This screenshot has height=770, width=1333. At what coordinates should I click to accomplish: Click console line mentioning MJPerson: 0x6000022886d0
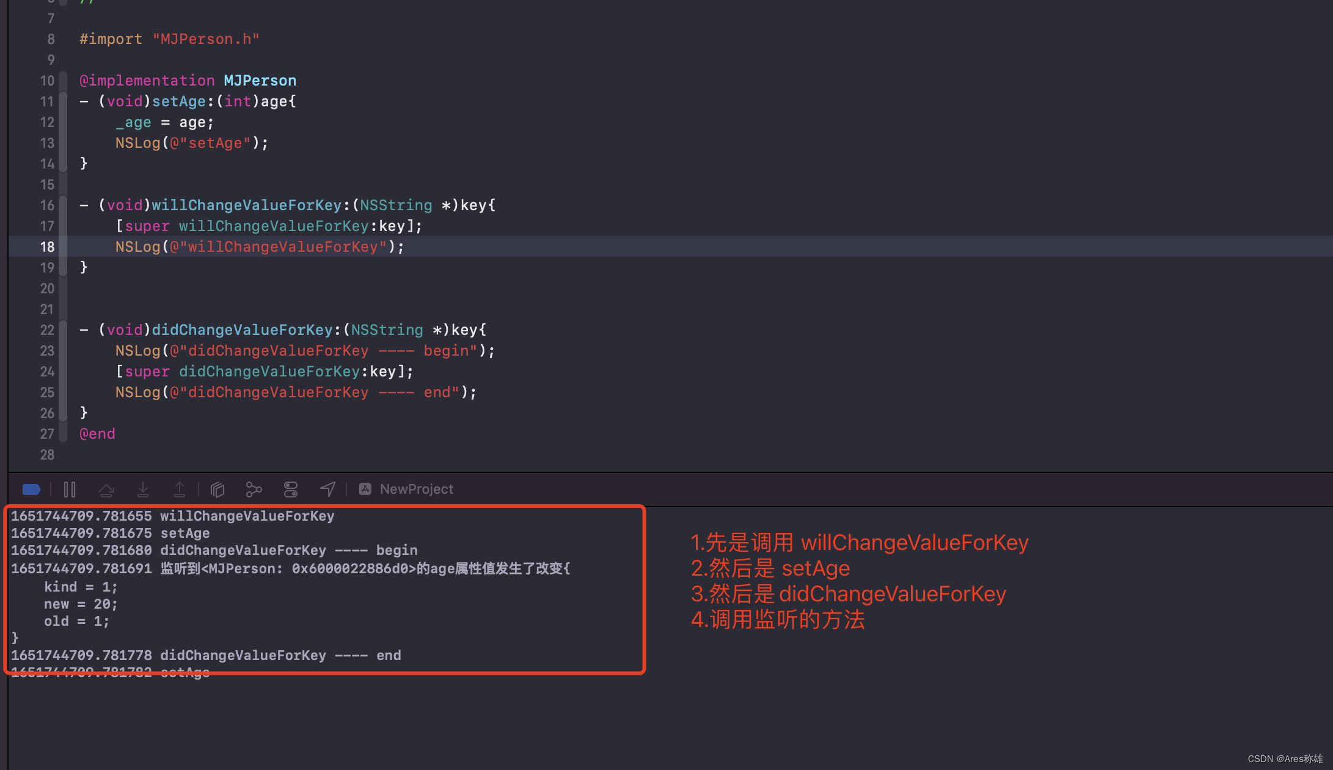pos(291,569)
